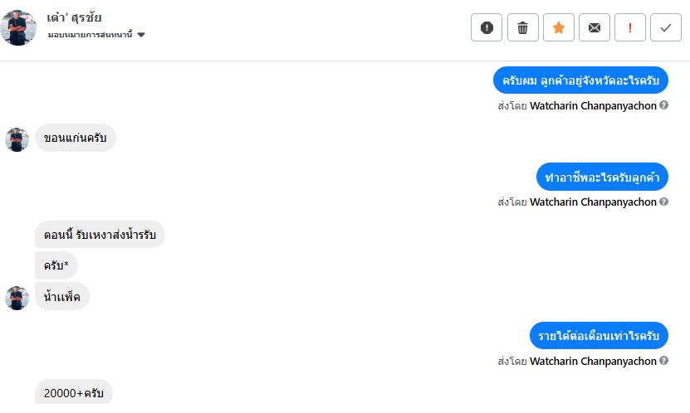The width and height of the screenshot is (690, 413).
Task: Open the envelope mark-as-unread icon
Action: pyautogui.click(x=594, y=27)
